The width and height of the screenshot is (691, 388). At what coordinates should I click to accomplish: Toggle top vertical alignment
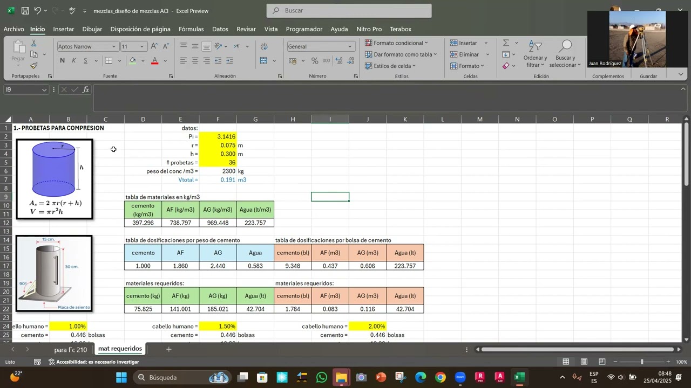[x=184, y=46]
